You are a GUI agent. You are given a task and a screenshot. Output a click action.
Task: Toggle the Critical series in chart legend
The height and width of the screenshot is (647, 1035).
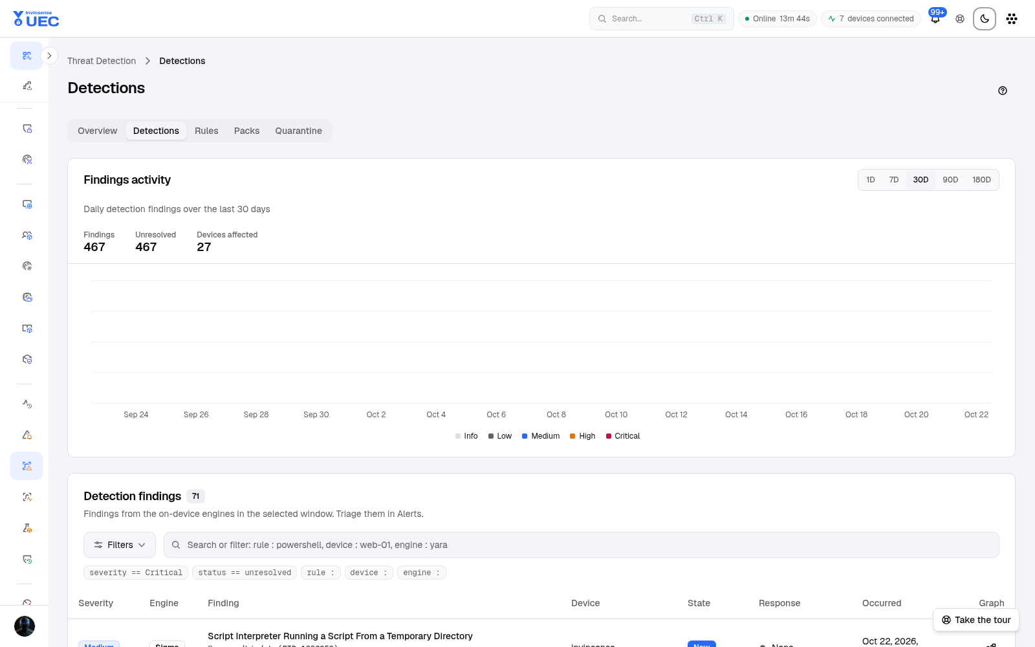(623, 436)
